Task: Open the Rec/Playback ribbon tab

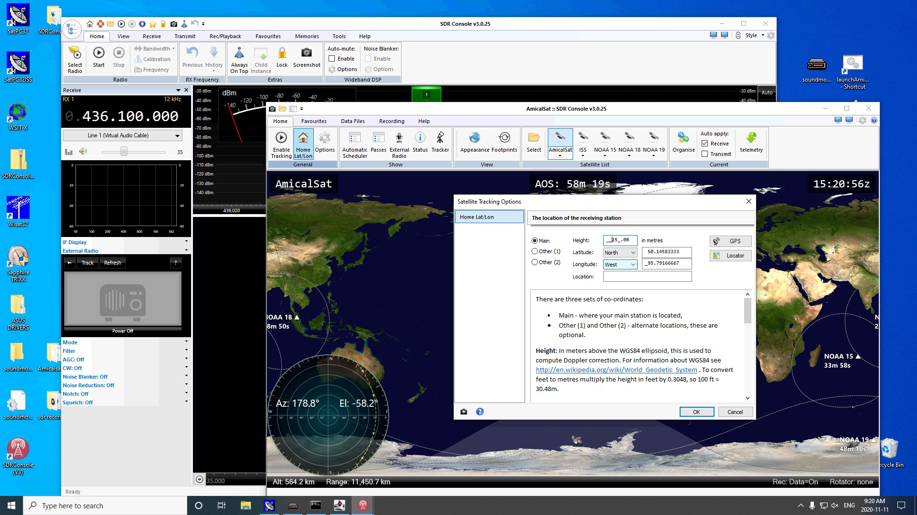Action: [x=225, y=36]
